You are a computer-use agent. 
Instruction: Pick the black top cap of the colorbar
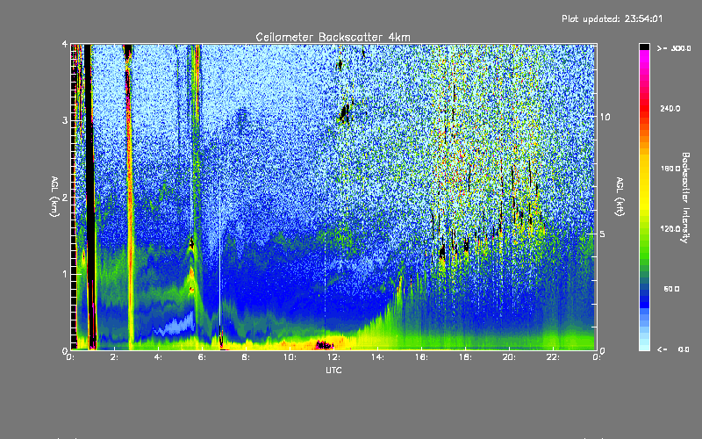tap(644, 47)
